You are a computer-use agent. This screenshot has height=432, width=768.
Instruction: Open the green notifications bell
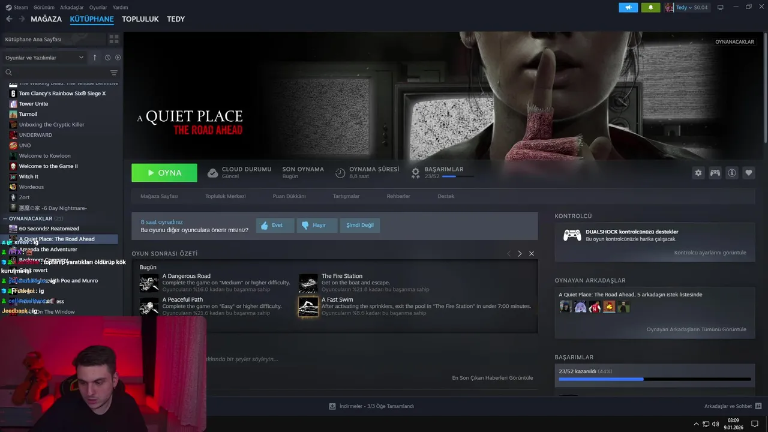[650, 7]
